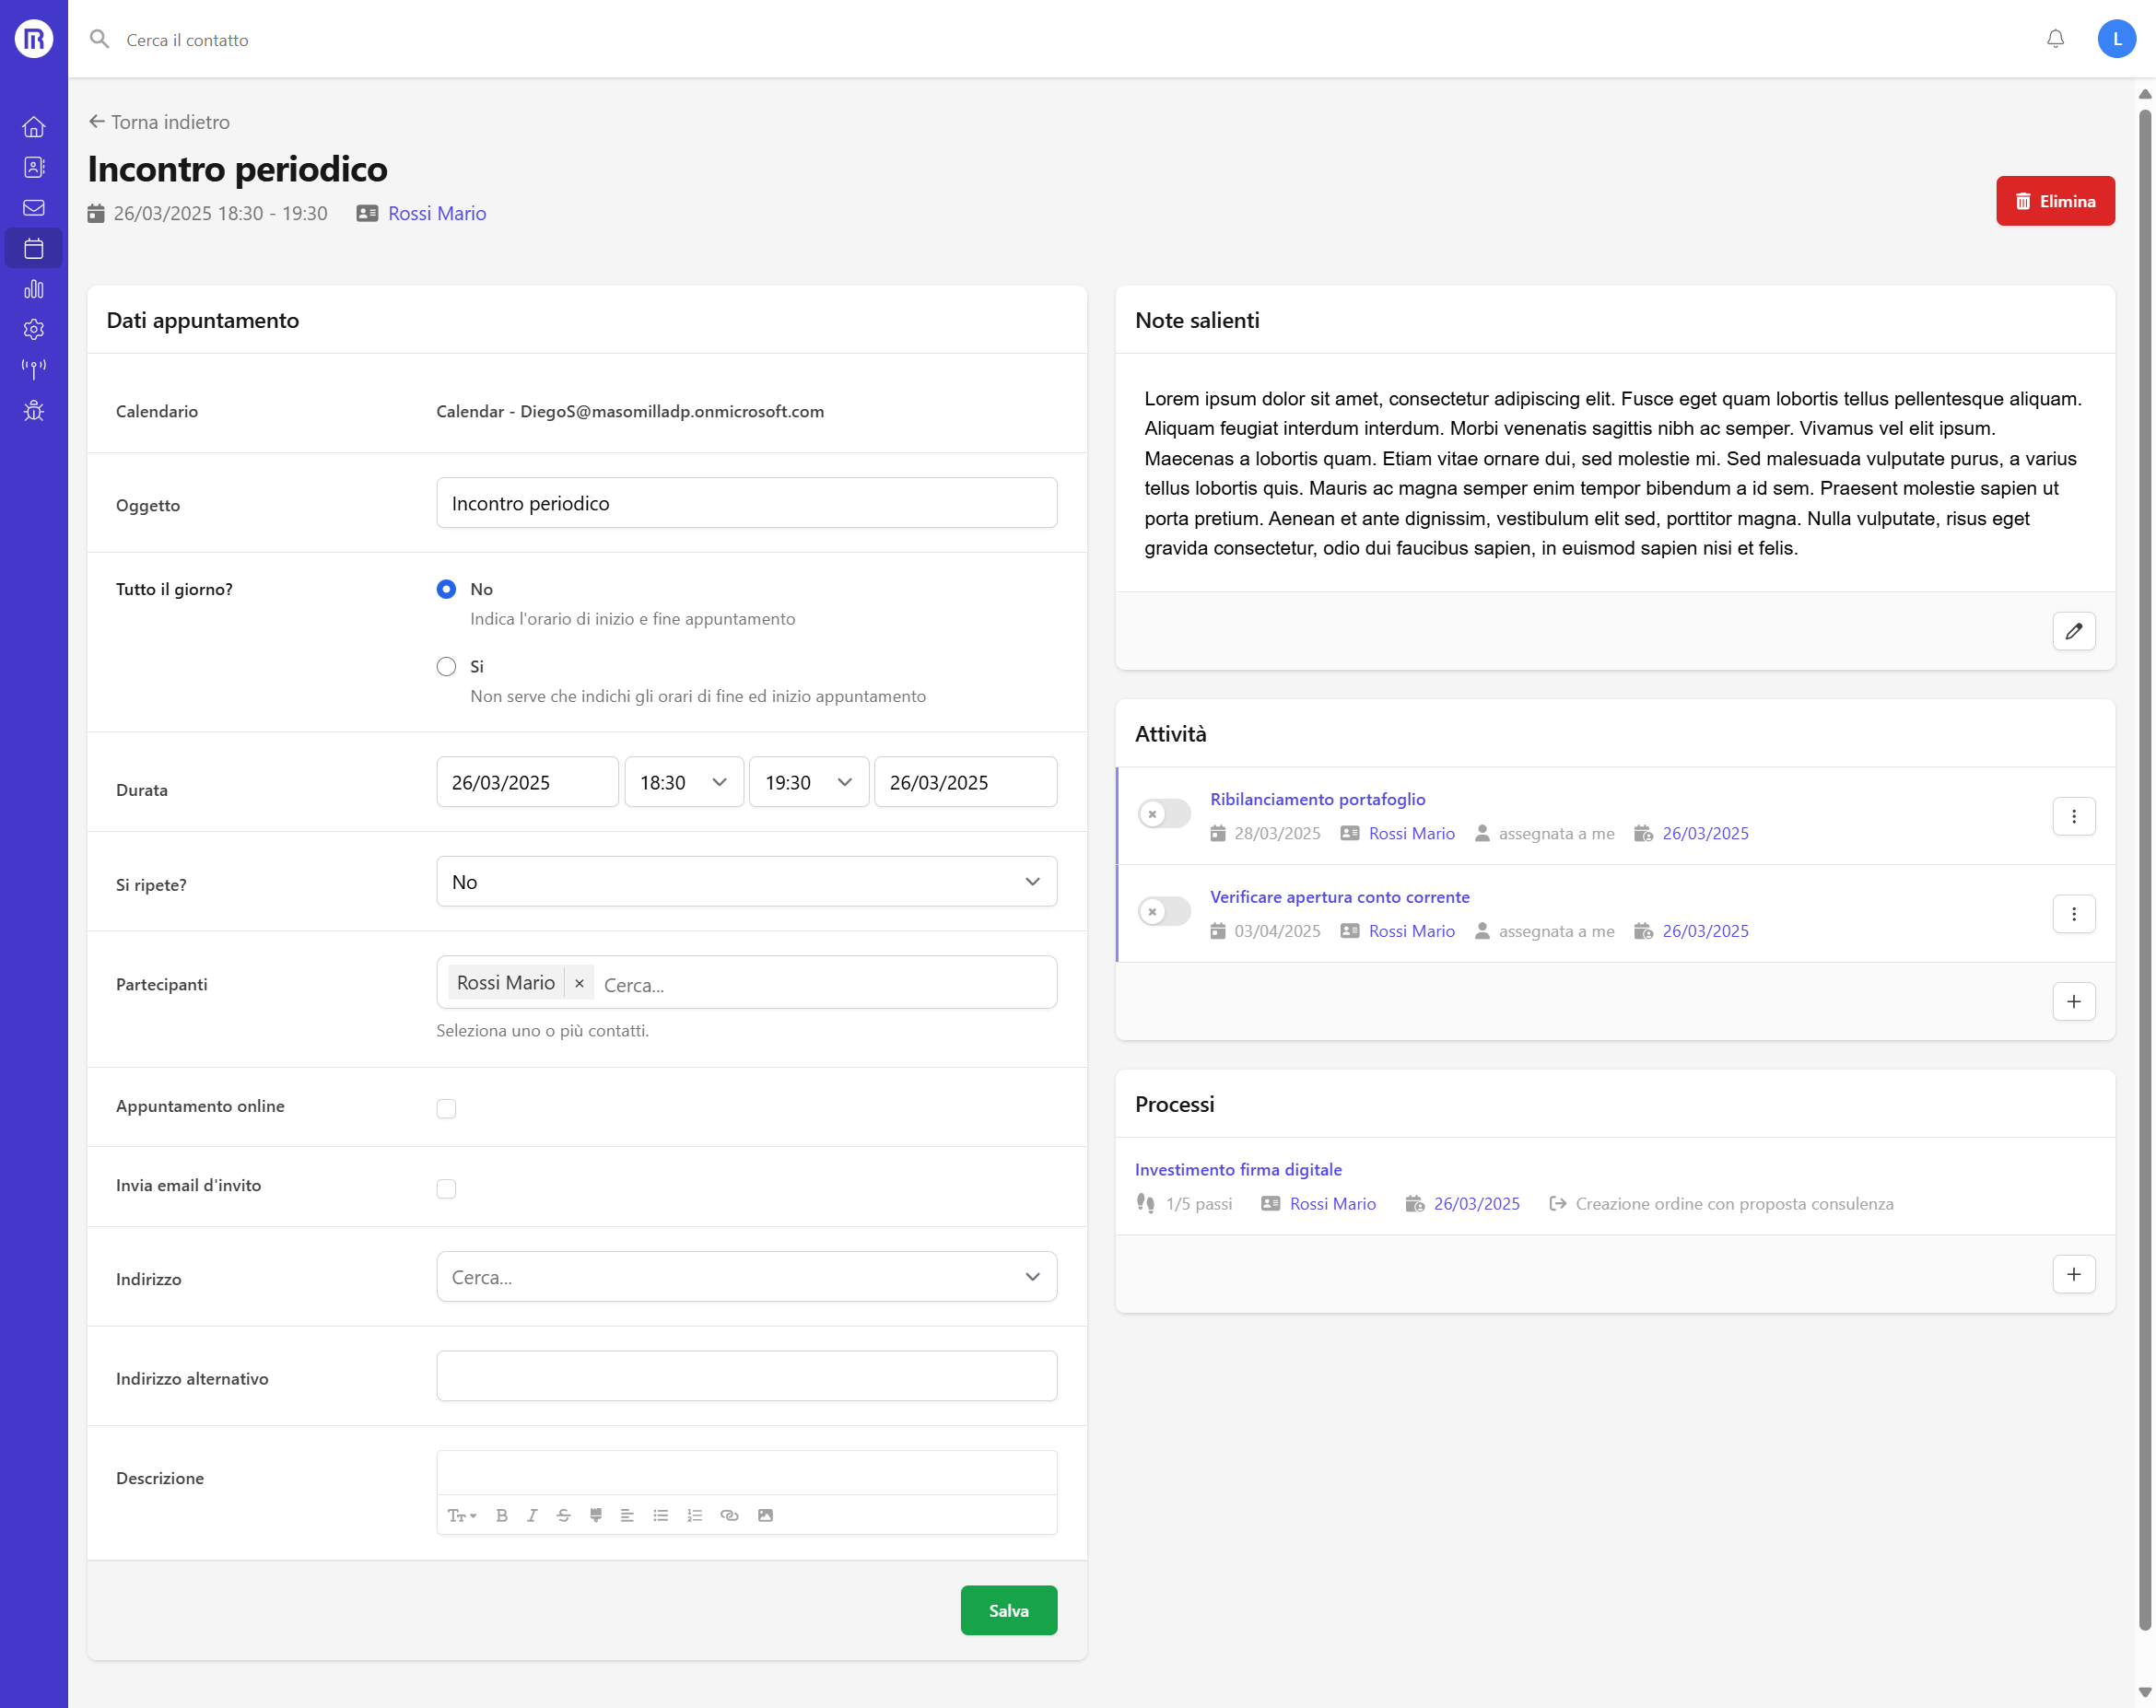Click bold icon in description editor
Screen dimensions: 2156x1708
pyautogui.click(x=502, y=1515)
